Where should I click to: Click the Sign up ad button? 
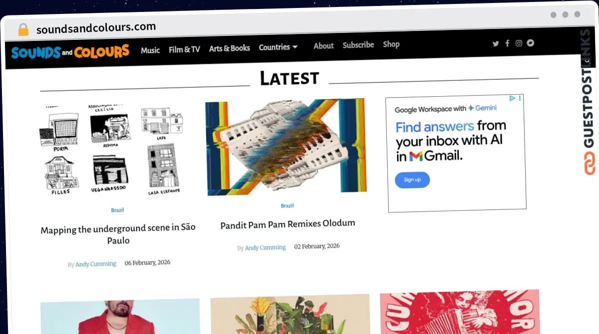pyautogui.click(x=412, y=180)
